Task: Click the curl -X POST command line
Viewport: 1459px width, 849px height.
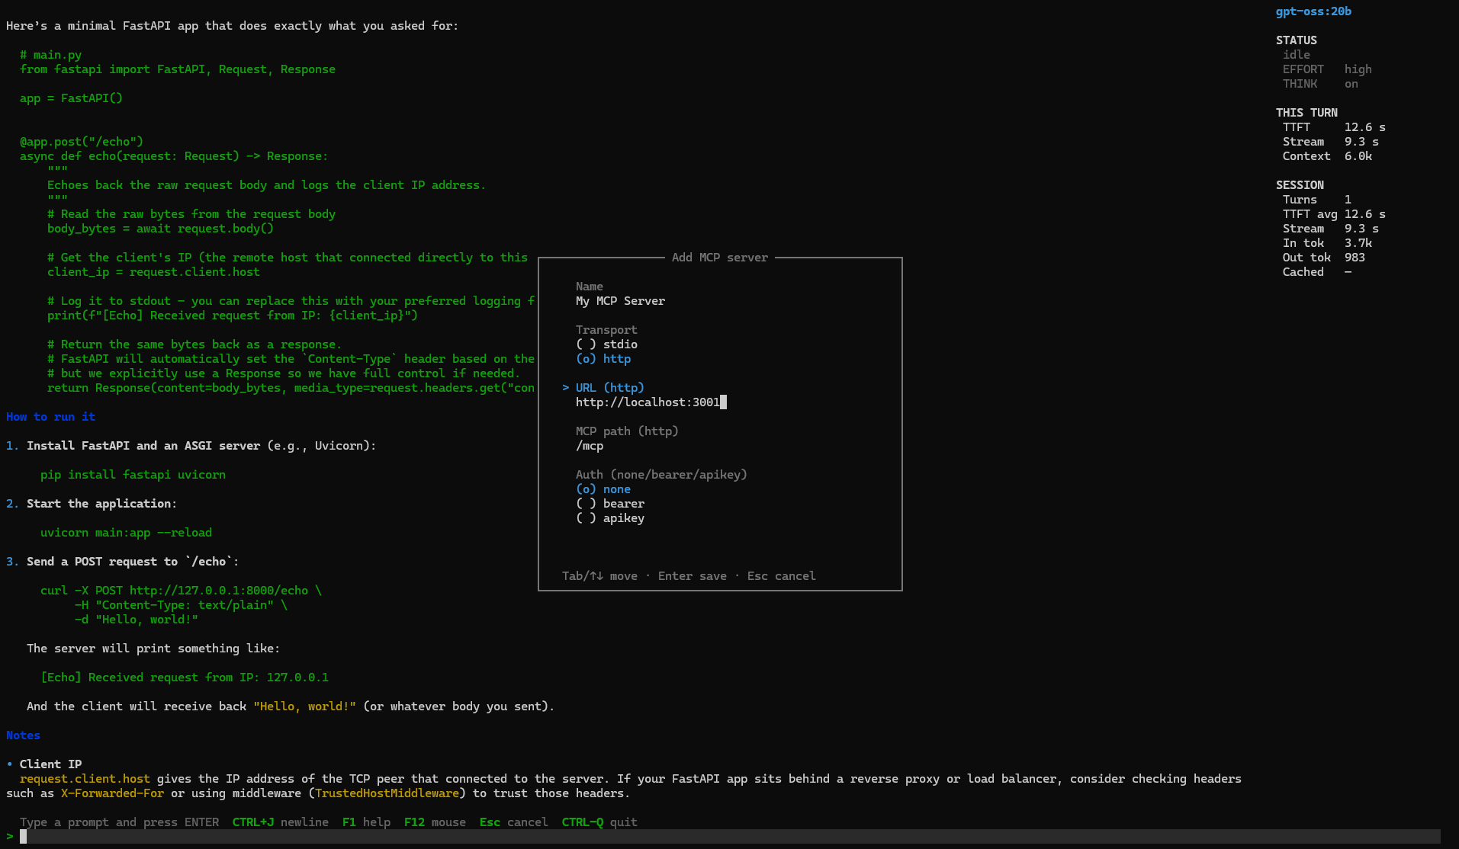Action: coord(181,591)
